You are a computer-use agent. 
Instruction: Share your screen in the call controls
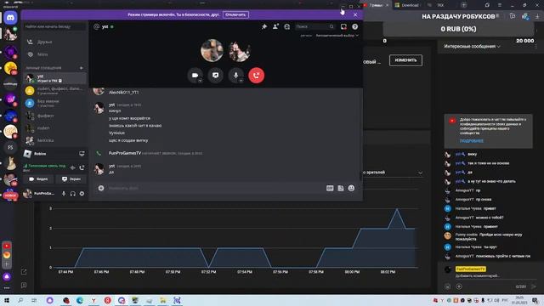tap(215, 76)
